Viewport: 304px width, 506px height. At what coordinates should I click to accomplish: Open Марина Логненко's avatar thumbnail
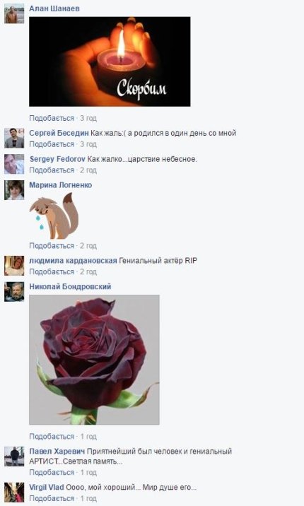[x=14, y=190]
